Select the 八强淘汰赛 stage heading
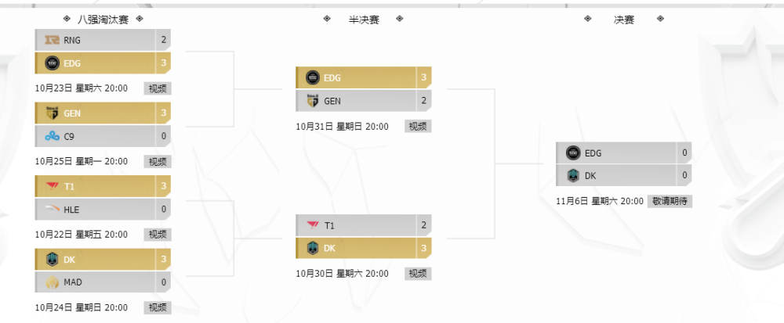Image resolution: width=784 pixels, height=323 pixels. 103,20
